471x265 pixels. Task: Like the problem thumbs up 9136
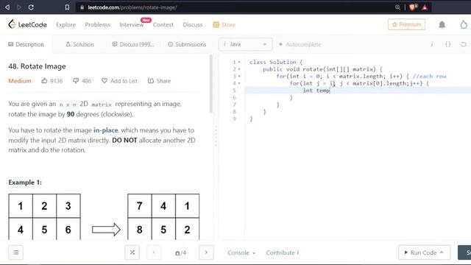pyautogui.click(x=52, y=81)
